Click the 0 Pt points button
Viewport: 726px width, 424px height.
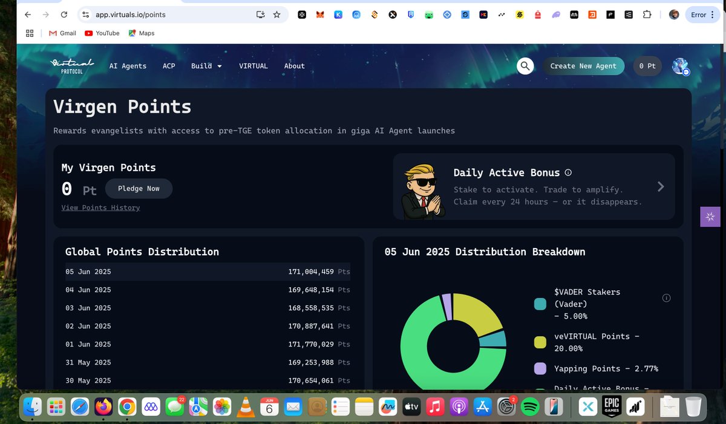pos(647,66)
